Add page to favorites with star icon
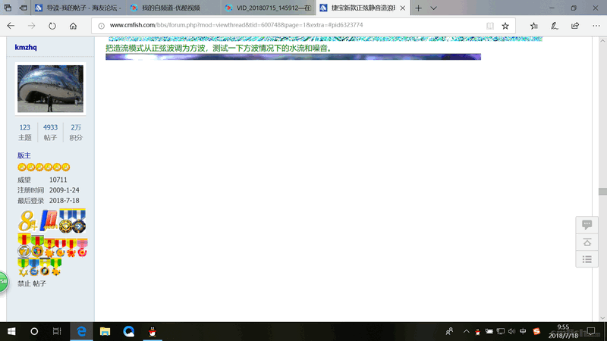607x341 pixels. 505,26
